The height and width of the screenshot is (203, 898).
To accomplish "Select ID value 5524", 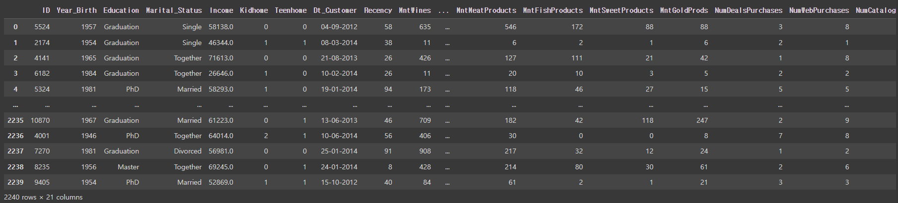I will pos(42,27).
